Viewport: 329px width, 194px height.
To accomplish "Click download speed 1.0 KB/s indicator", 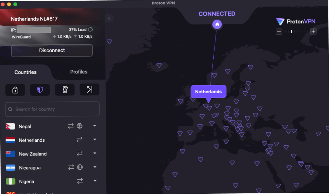I will (62, 37).
